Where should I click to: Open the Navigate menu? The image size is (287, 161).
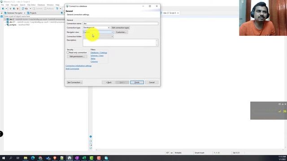click(x=14, y=5)
